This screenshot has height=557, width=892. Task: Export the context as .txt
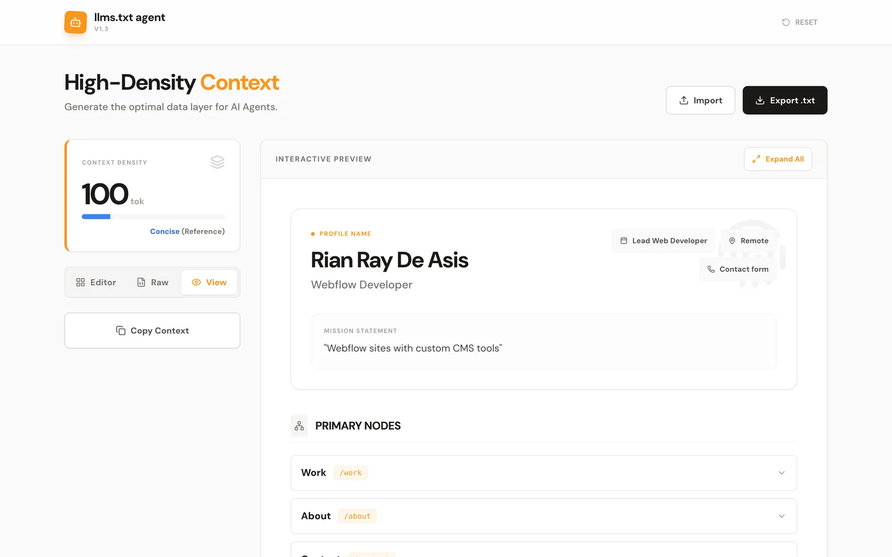(x=785, y=100)
